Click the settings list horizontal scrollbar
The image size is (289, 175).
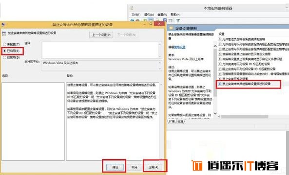pyautogui.click(x=245, y=116)
